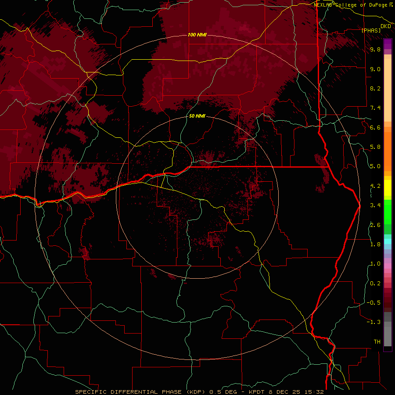Image resolution: width=395 pixels, height=395 pixels.
Task: Click the 8.2 value on the color scale
Action: coord(375,88)
